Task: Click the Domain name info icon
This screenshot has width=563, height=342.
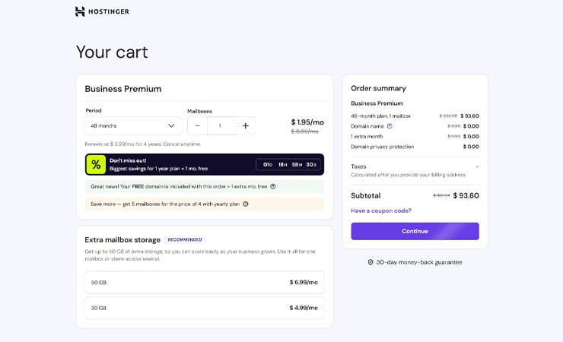Action: pyautogui.click(x=390, y=126)
